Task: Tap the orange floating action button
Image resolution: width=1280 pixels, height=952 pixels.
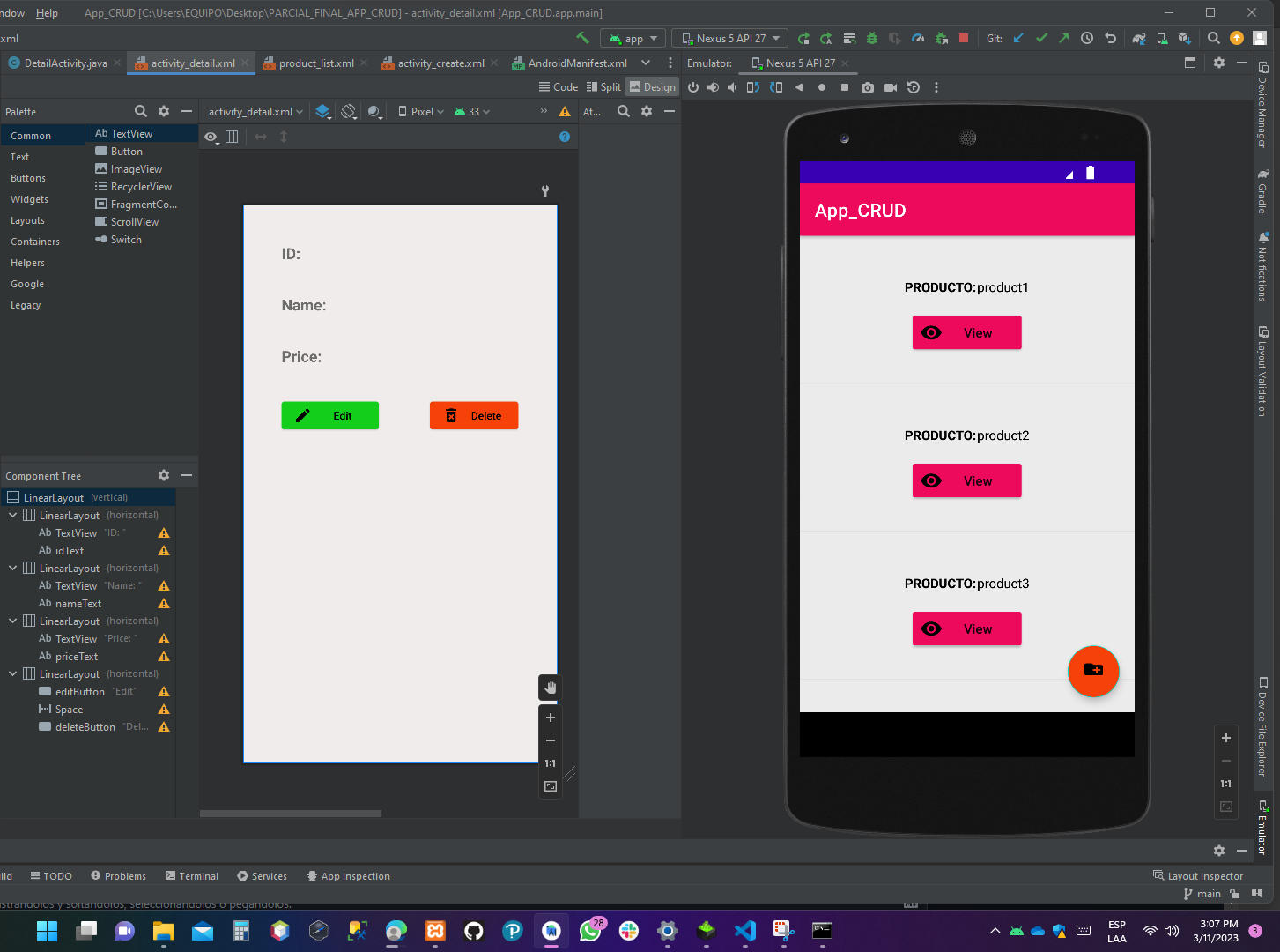Action: pyautogui.click(x=1093, y=671)
